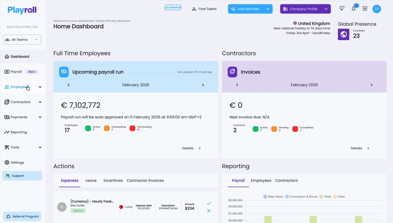
Task: Expand the Tools submenu chevron
Action: point(40,147)
